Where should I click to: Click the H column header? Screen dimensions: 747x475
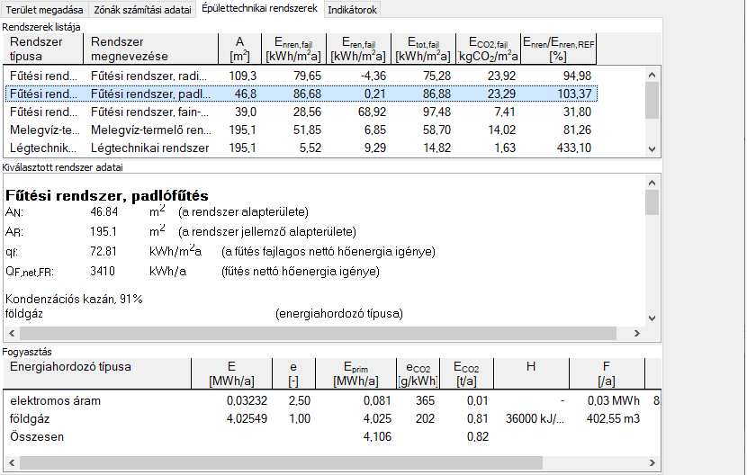pyautogui.click(x=531, y=373)
